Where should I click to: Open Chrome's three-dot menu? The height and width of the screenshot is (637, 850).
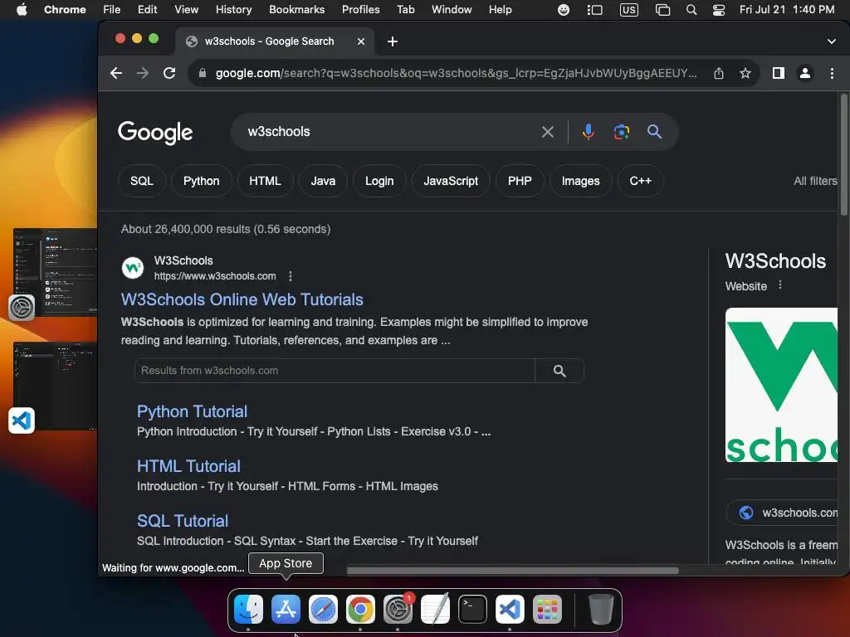click(x=832, y=73)
